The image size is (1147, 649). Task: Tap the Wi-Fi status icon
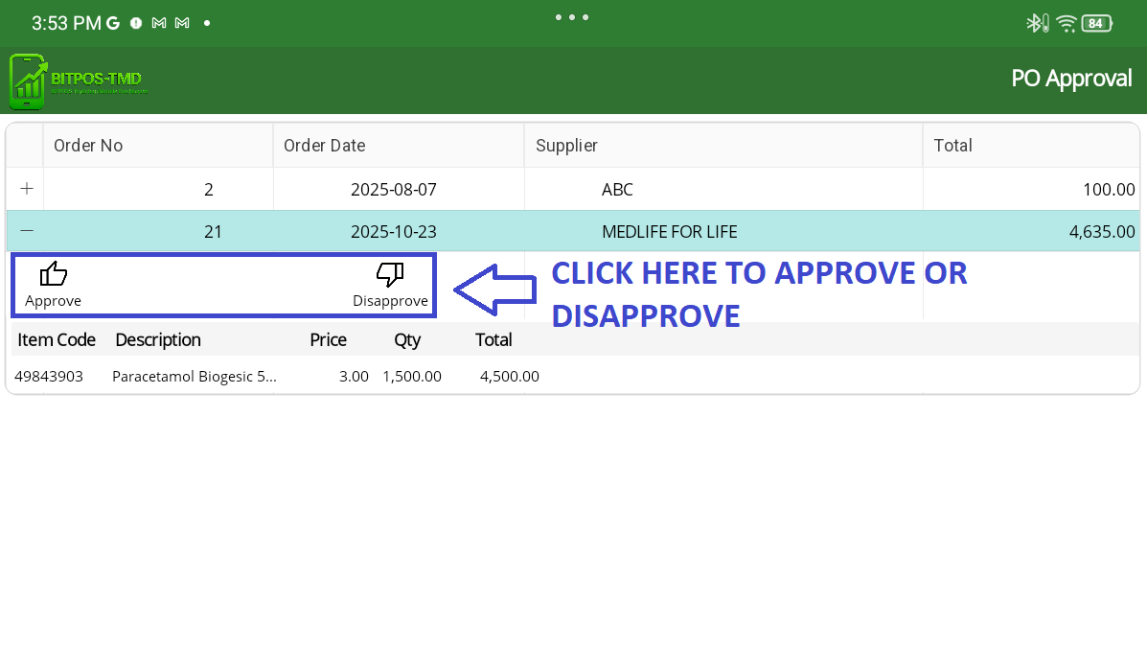[x=1067, y=23]
